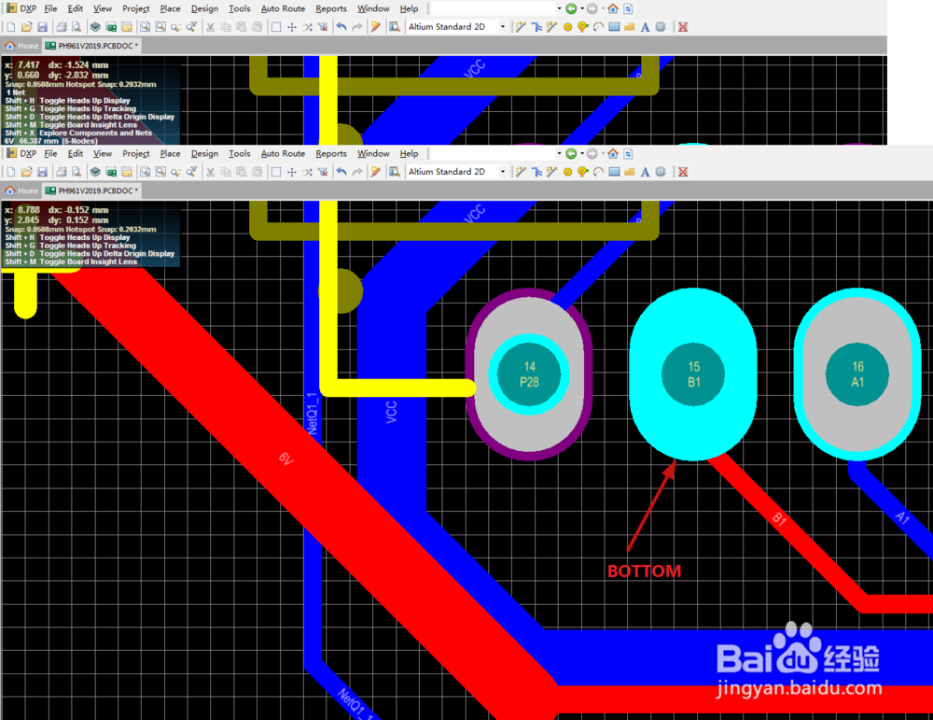This screenshot has width=933, height=720.
Task: Open View menu in lower window
Action: pos(103,154)
